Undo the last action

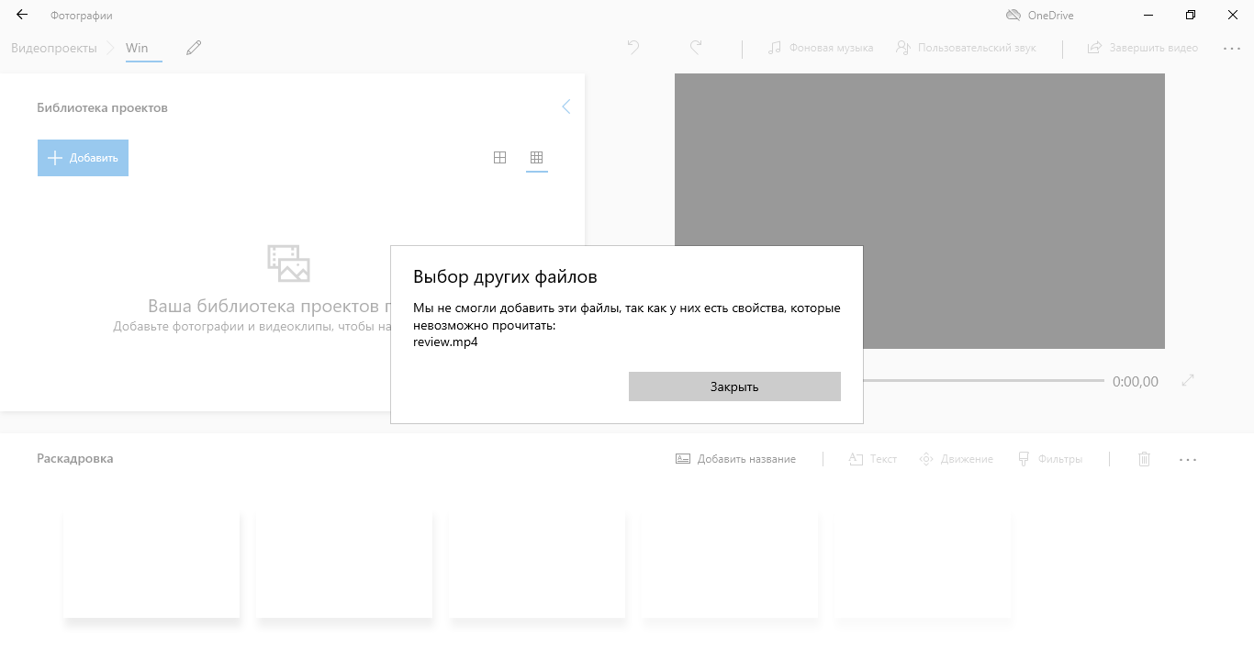click(x=633, y=47)
